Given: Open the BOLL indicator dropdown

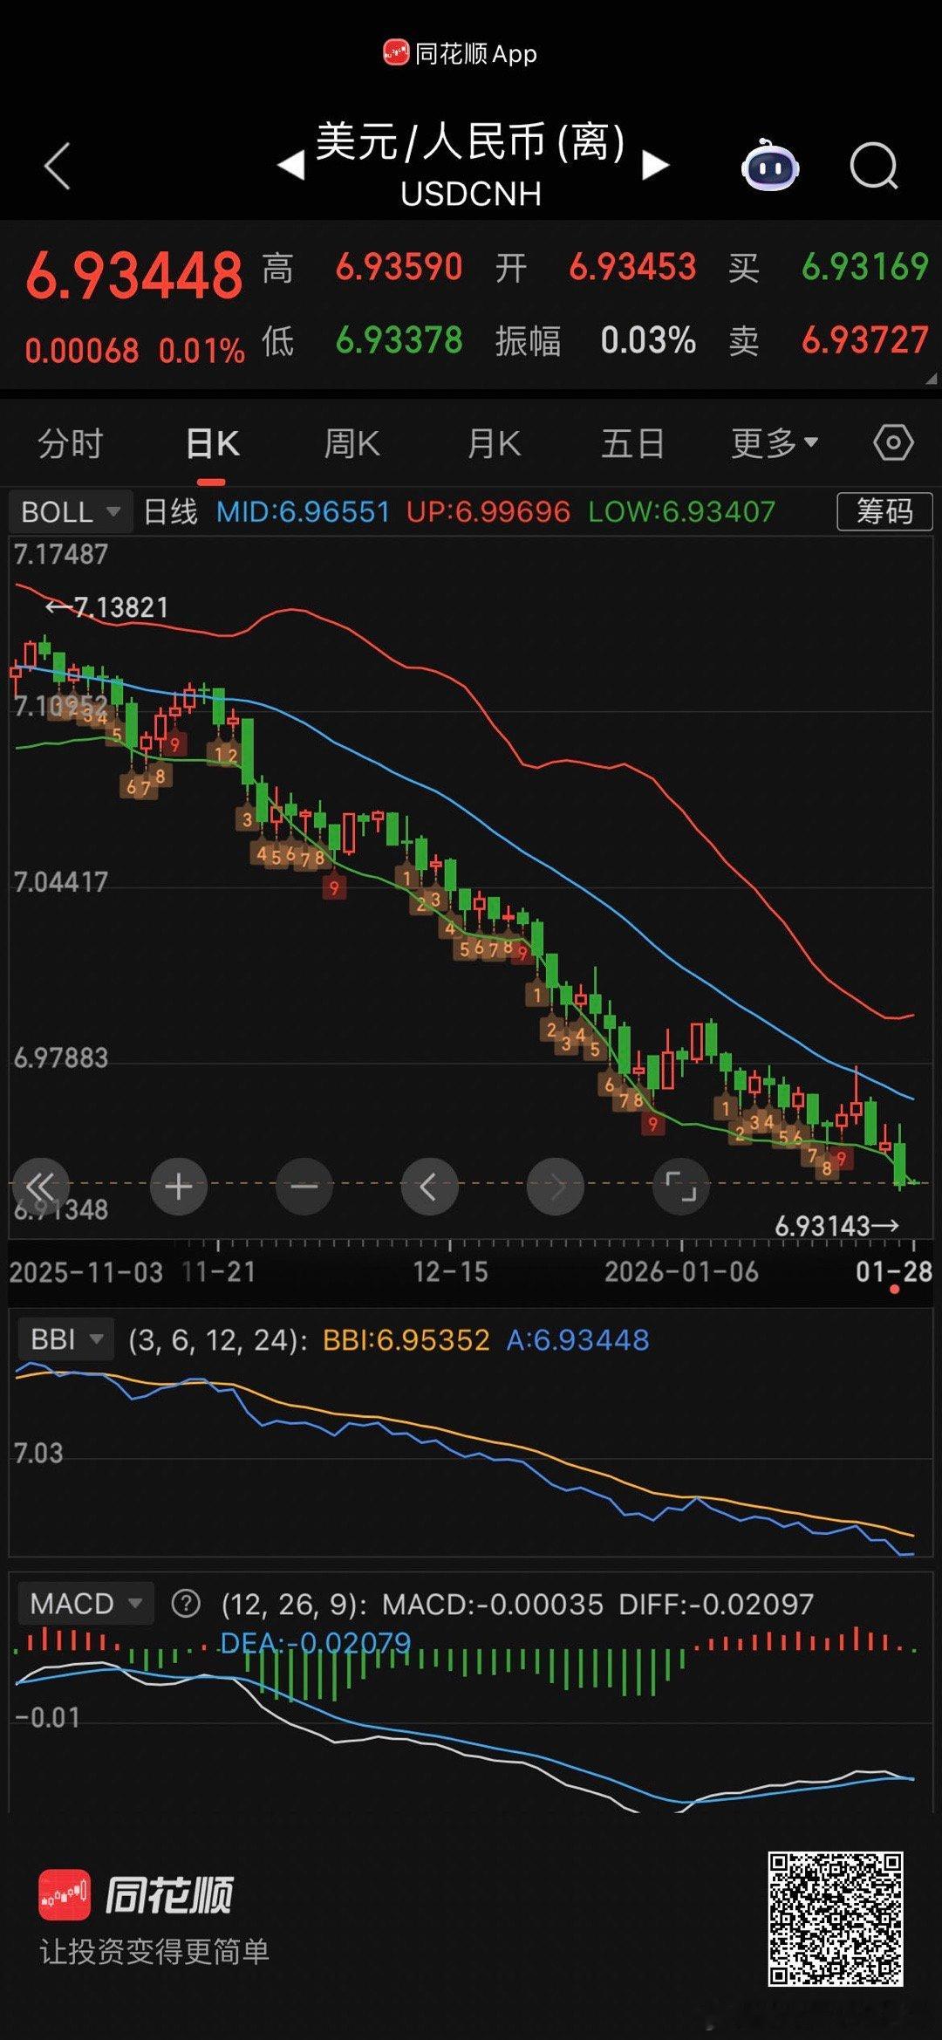Looking at the screenshot, I should point(71,511).
